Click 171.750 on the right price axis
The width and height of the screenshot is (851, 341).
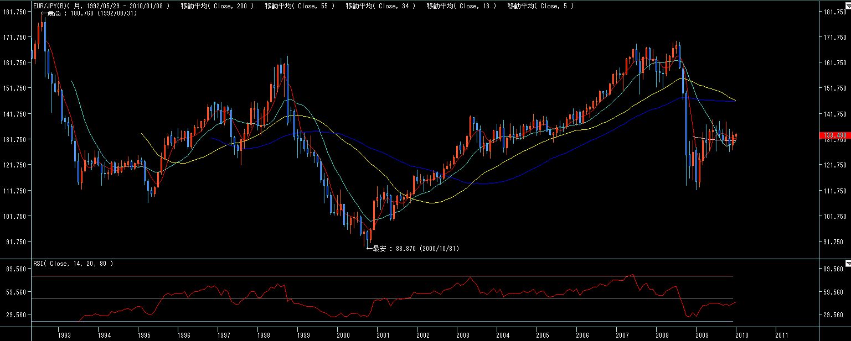pyautogui.click(x=835, y=38)
